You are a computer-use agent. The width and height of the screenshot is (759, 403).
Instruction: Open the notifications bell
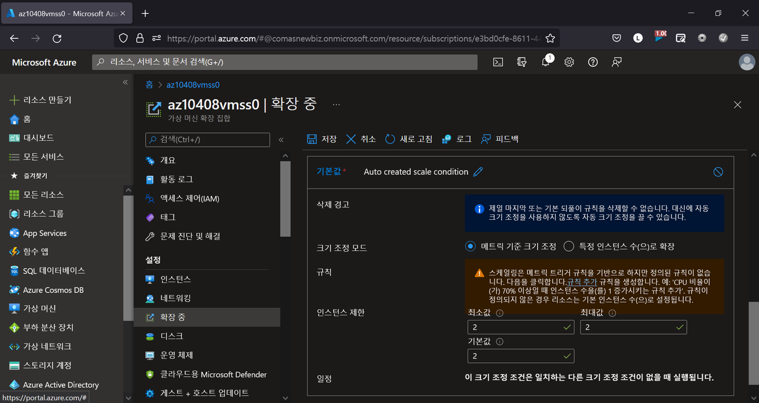[546, 62]
